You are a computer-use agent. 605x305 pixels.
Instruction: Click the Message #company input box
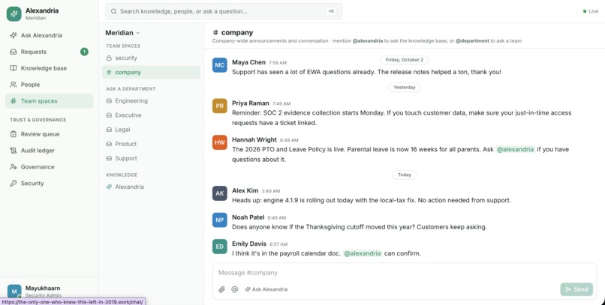tap(405, 273)
